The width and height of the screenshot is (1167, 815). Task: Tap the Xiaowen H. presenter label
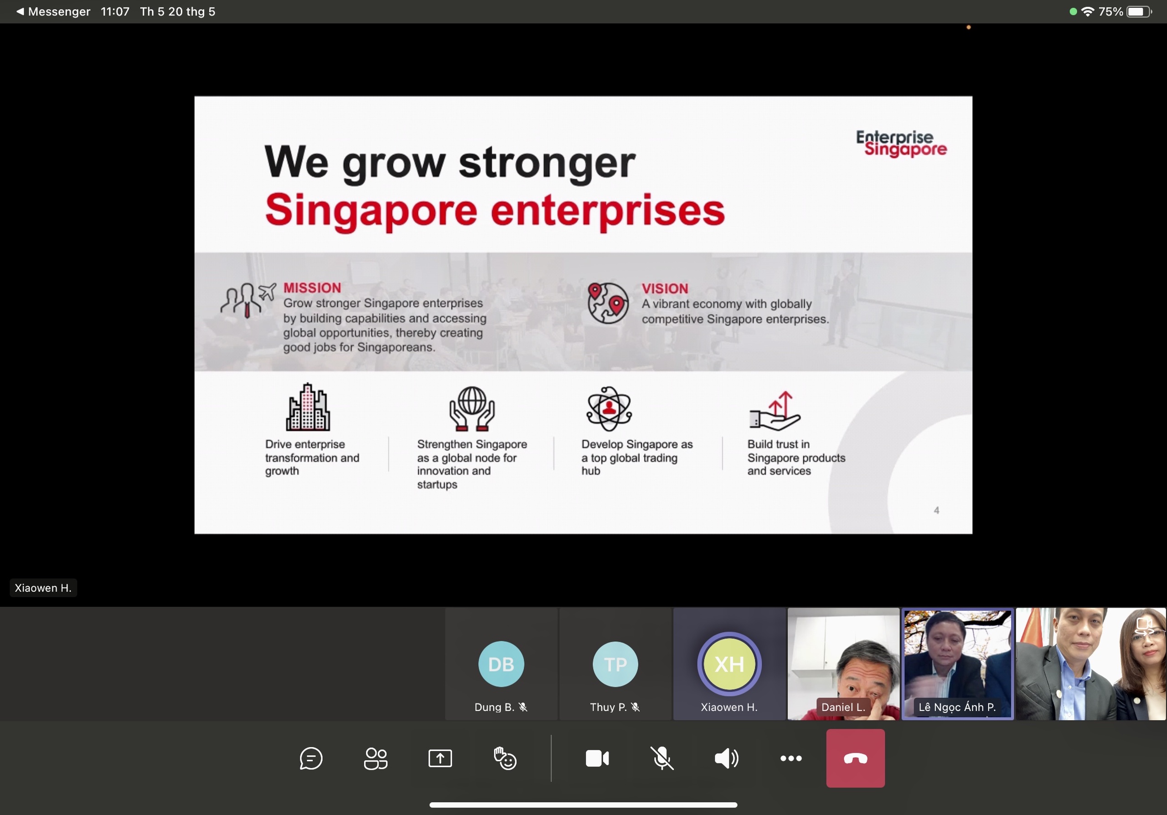tap(43, 588)
